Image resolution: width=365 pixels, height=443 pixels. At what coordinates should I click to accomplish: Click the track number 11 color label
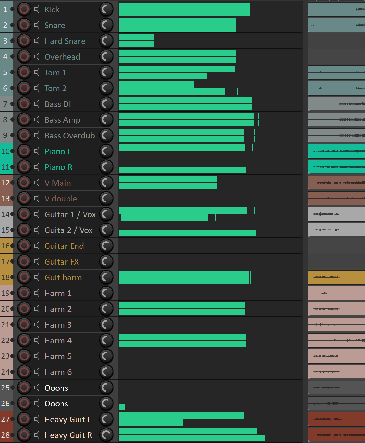coord(5,167)
